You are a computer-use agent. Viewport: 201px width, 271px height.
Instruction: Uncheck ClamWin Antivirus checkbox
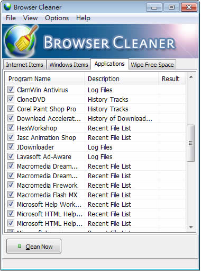tap(11, 90)
